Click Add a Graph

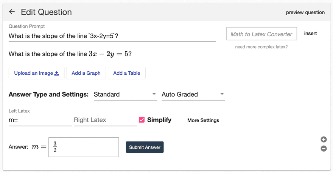[x=86, y=73]
